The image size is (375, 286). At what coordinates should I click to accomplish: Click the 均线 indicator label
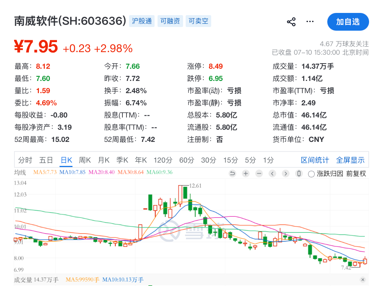(x=20, y=172)
